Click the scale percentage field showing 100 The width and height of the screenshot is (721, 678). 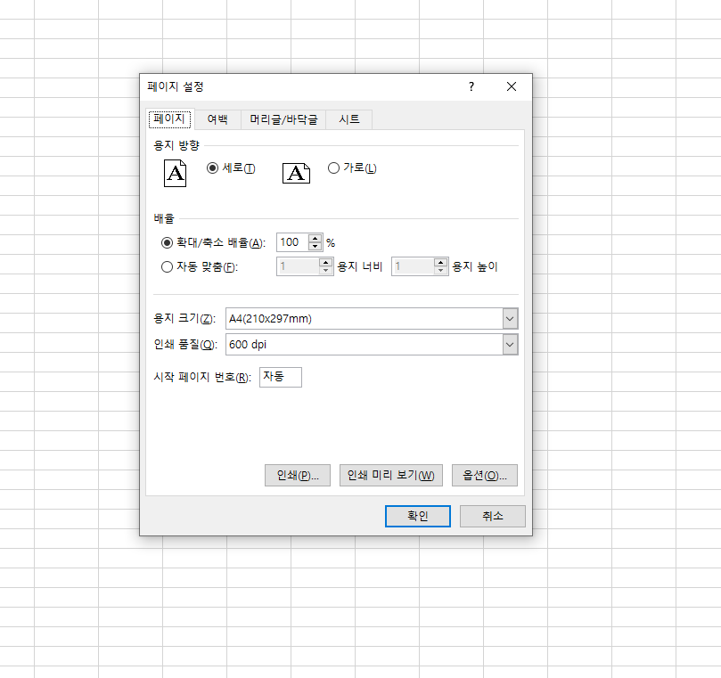click(x=293, y=242)
